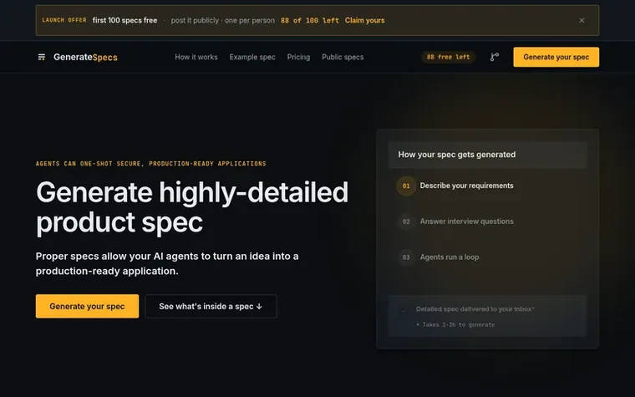Click navbar Generate your spec button
This screenshot has width=635, height=397.
[x=556, y=57]
